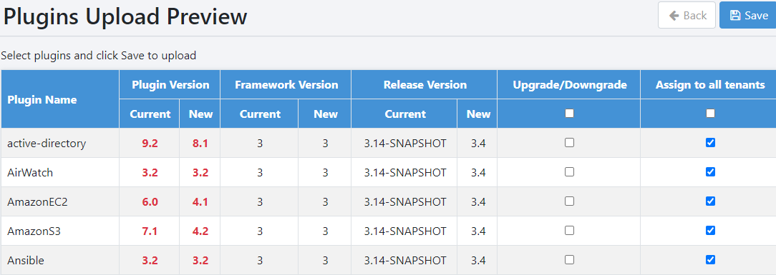Check Upgrade/Downgrade box for AmazonEC2
This screenshot has height=275, width=776.
569,201
